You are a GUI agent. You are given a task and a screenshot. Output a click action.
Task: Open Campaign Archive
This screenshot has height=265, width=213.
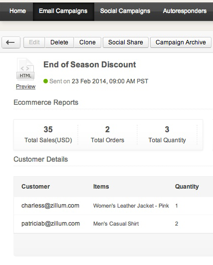181,42
